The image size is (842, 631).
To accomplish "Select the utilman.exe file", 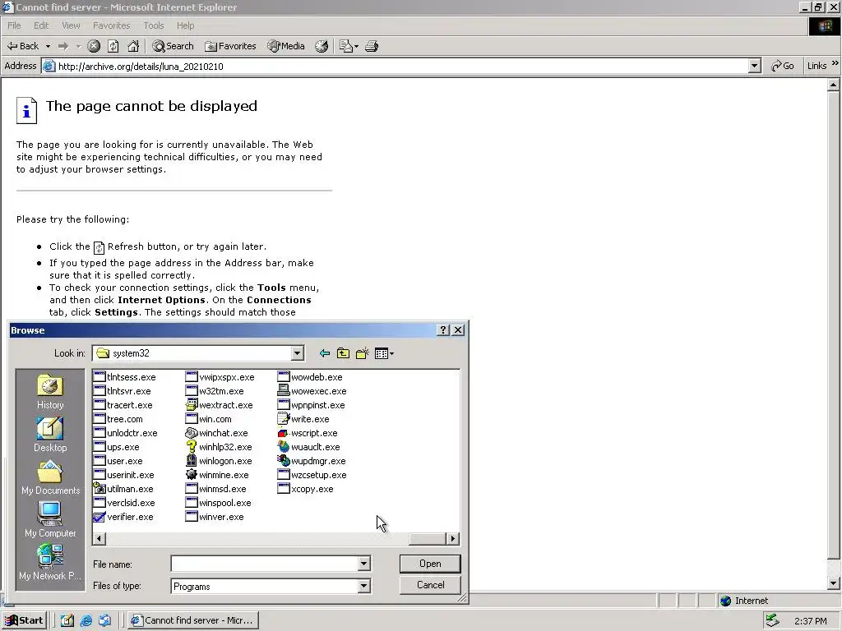I will [123, 489].
